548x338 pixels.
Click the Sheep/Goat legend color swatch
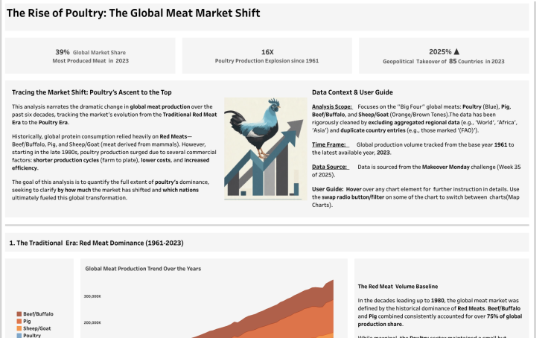[19, 328]
